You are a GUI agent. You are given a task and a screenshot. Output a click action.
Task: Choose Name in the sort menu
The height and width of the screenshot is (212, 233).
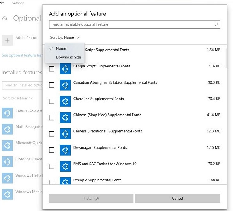[x=61, y=48]
